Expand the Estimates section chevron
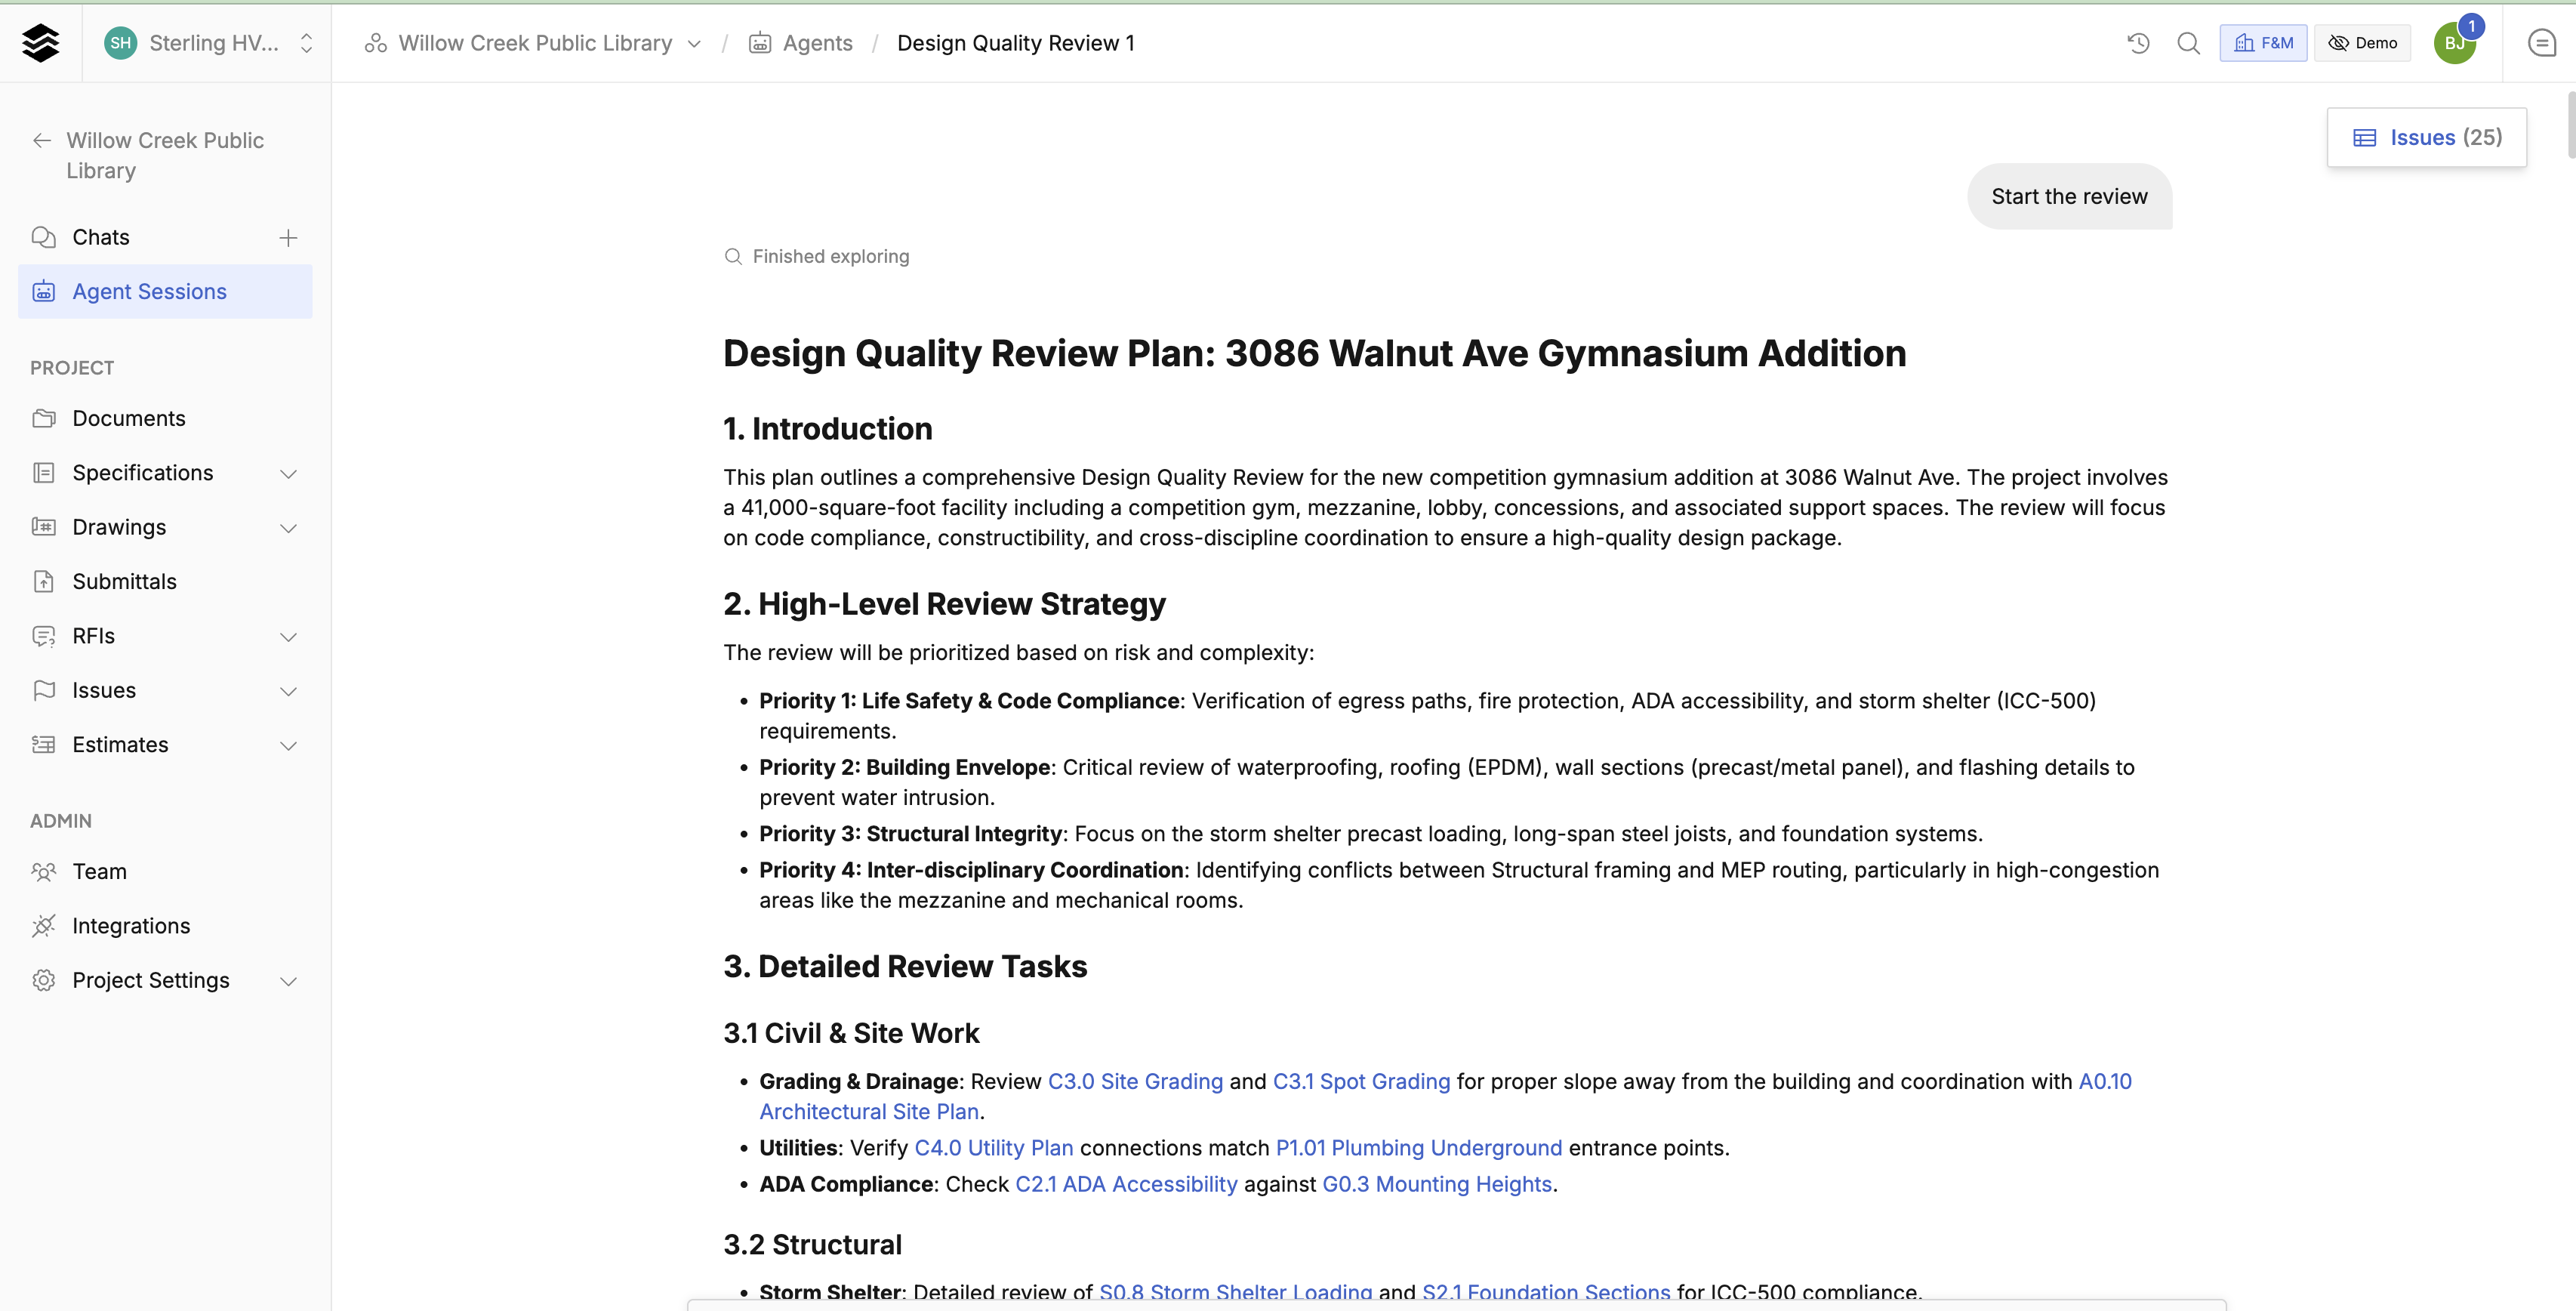The width and height of the screenshot is (2576, 1311). click(288, 746)
